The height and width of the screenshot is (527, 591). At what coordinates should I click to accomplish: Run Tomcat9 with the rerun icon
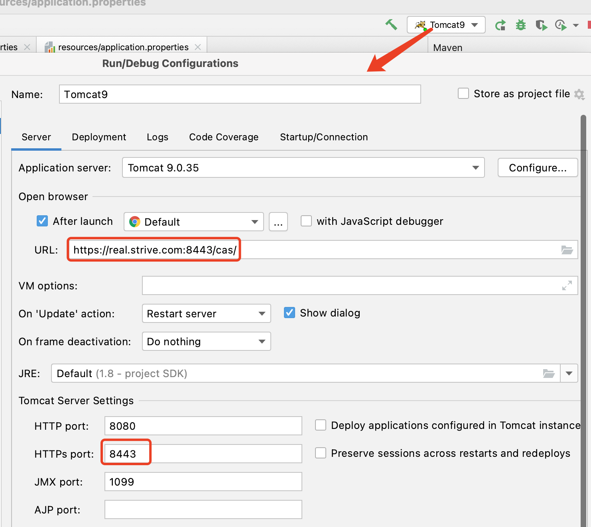500,25
